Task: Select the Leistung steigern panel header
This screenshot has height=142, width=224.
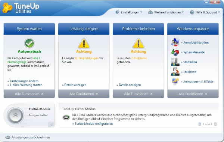Action: pyautogui.click(x=84, y=29)
